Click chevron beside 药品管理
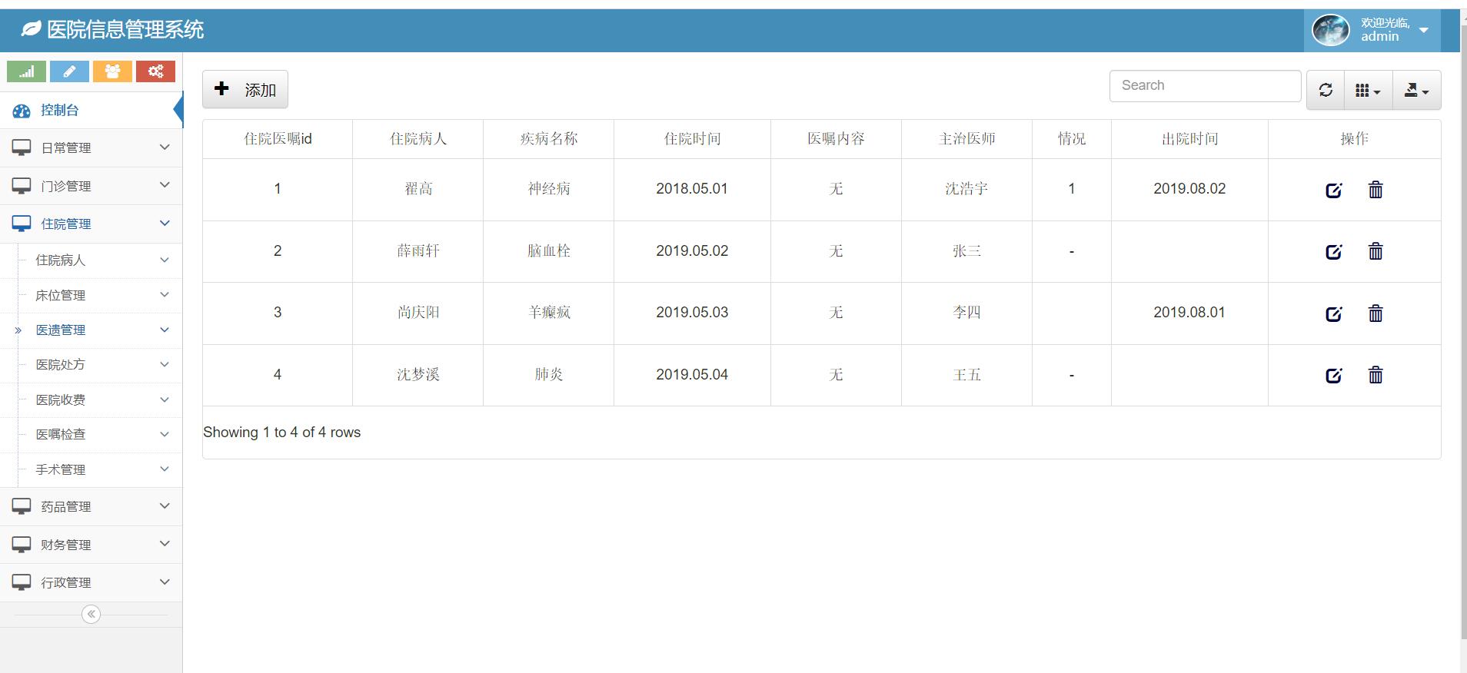 [165, 506]
